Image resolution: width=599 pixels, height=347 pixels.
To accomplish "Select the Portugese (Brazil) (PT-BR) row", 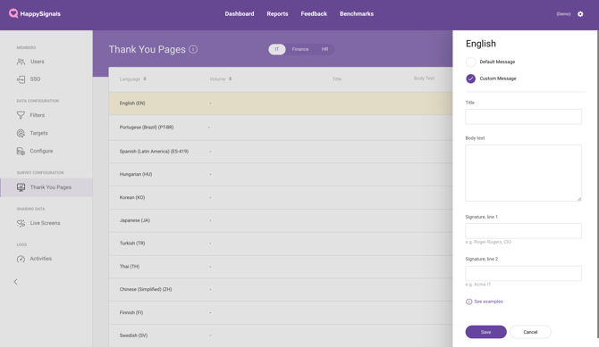I will (x=281, y=128).
